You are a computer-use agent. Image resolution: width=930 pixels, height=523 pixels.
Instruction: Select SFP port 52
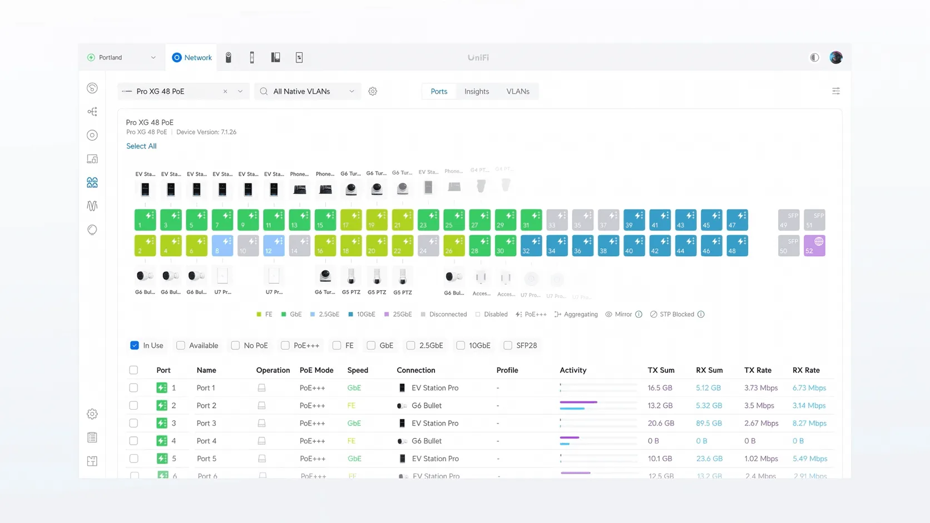click(814, 246)
